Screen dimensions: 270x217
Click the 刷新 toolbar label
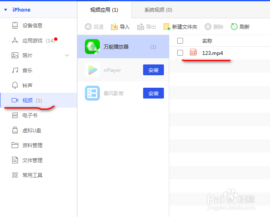tap(245, 27)
